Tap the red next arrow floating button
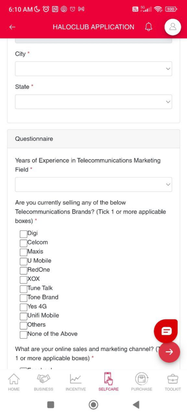Screen dimensions: 187x416 (x=169, y=351)
